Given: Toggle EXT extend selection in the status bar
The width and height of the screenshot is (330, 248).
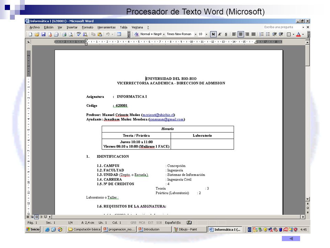Looking at the screenshot, I should pos(151,223).
